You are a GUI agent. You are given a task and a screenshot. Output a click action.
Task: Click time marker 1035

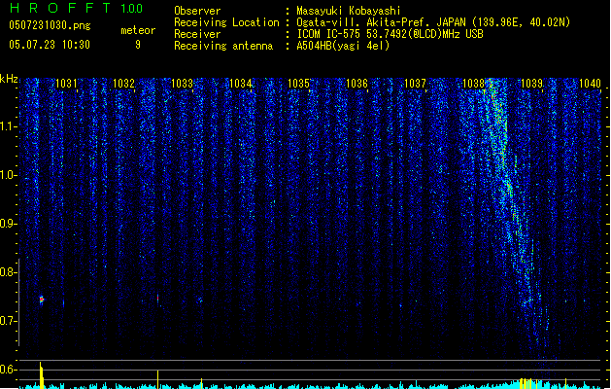299,84
